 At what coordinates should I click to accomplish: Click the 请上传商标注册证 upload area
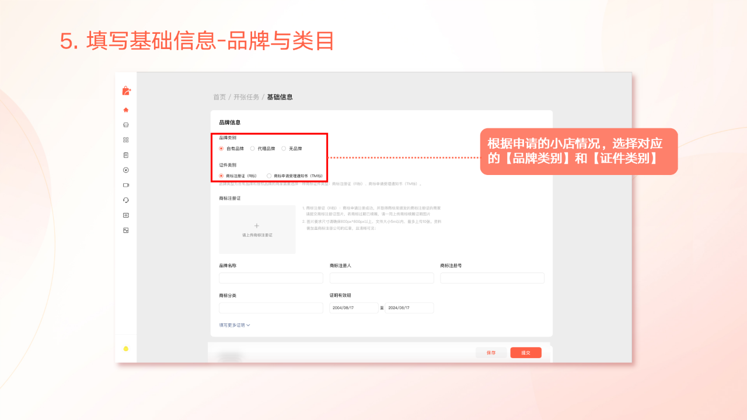[x=257, y=229]
